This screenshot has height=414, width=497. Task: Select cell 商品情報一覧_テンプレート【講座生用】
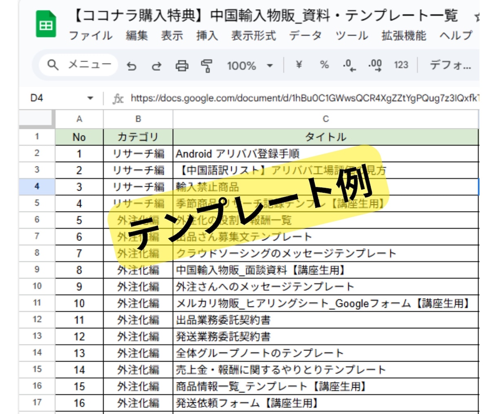click(325, 386)
